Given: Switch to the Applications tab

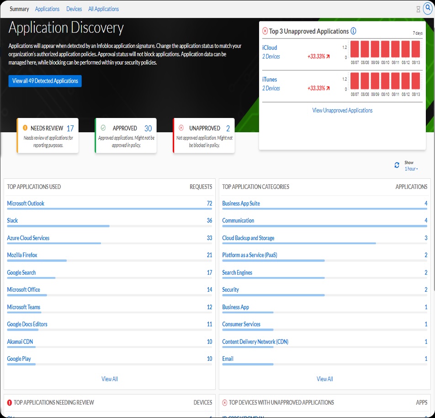Looking at the screenshot, I should click(47, 9).
